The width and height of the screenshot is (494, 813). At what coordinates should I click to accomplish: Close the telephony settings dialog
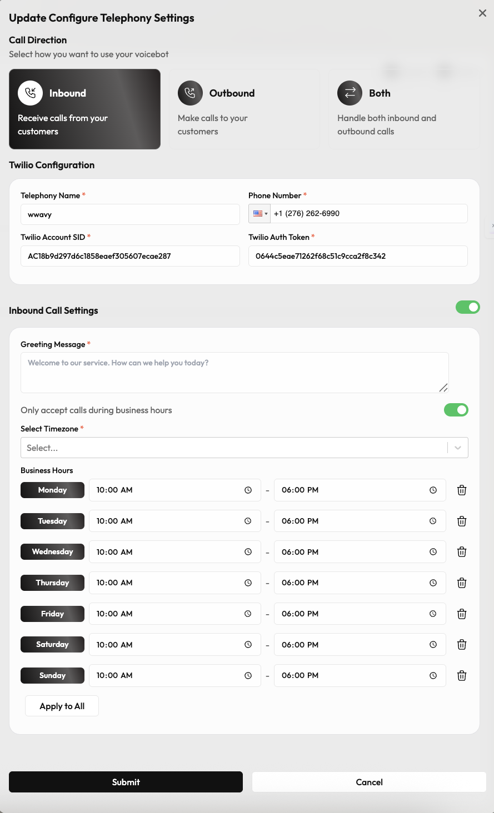point(482,13)
